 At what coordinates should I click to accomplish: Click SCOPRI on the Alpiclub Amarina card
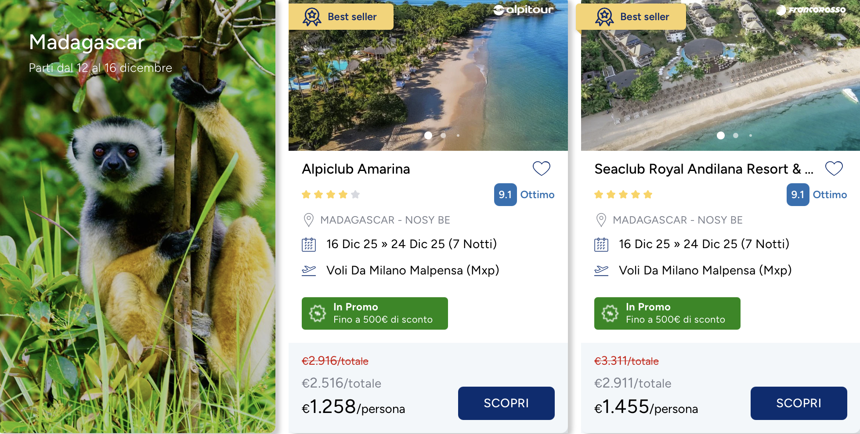tap(506, 403)
